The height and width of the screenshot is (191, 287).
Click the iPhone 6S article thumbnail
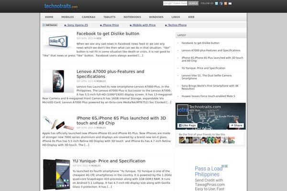point(58,123)
